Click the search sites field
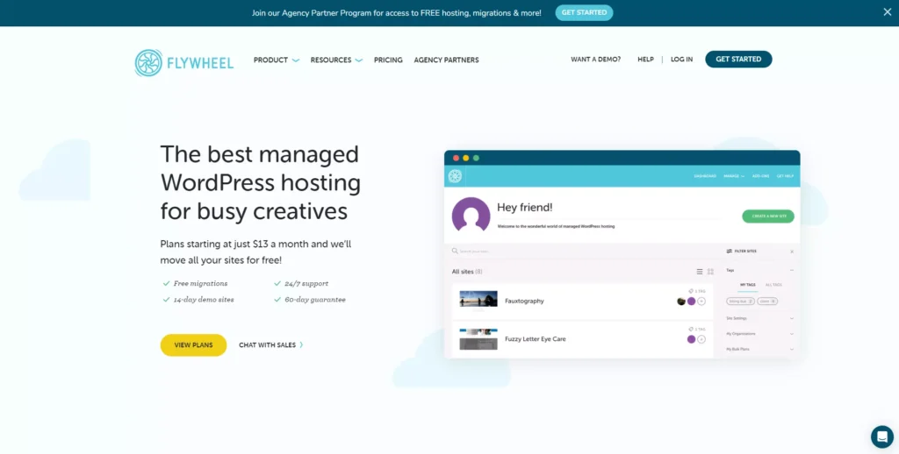Screen dimensions: 899x454 point(583,251)
